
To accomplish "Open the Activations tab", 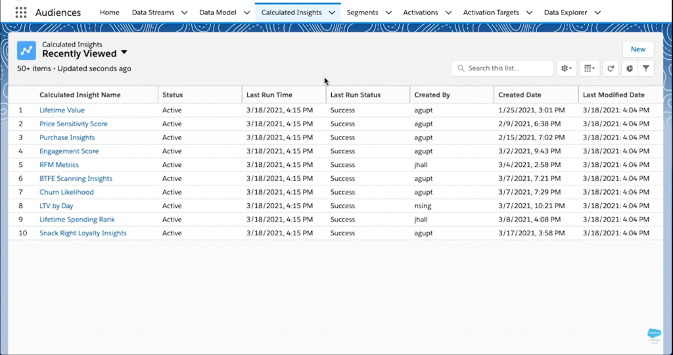I will pos(421,12).
